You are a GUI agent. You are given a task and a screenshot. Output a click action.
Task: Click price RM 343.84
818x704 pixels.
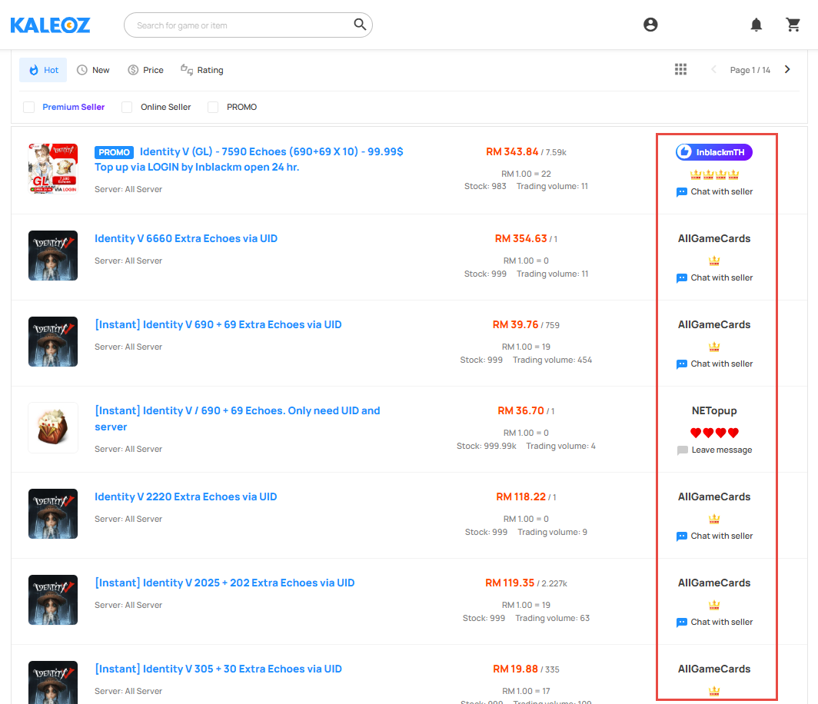tap(512, 151)
